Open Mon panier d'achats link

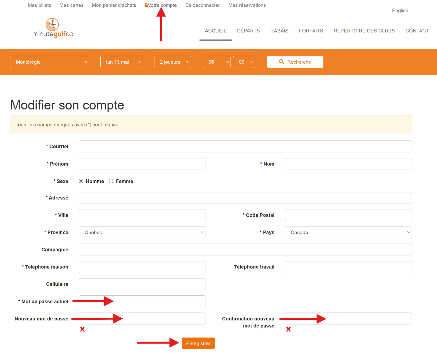114,5
